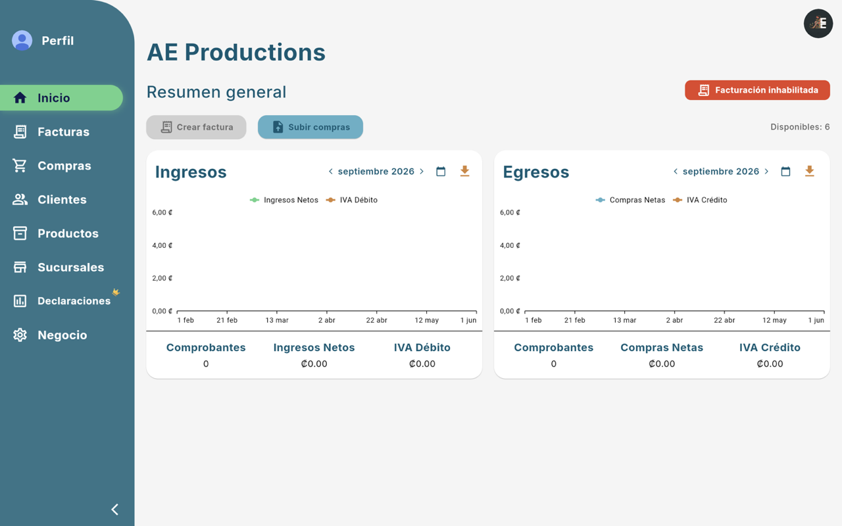The height and width of the screenshot is (526, 842).
Task: Select the Inicio sidebar item
Action: point(61,98)
